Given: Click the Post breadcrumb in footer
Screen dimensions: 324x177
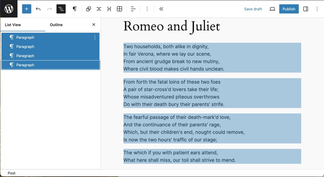Looking at the screenshot, I should click(x=12, y=173).
